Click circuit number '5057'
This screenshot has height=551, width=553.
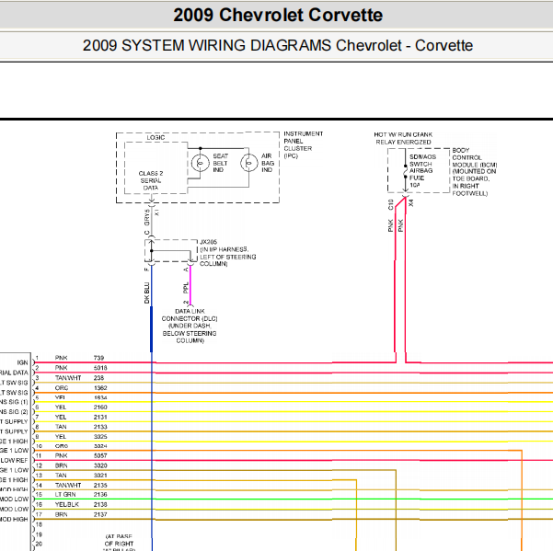point(100,455)
